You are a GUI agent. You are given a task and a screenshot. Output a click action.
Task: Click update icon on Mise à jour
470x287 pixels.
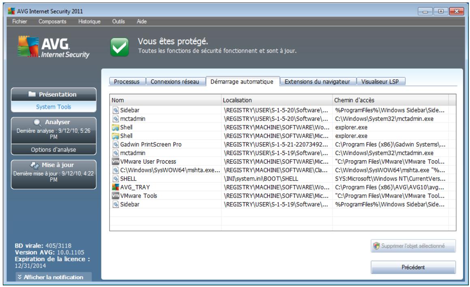34,165
